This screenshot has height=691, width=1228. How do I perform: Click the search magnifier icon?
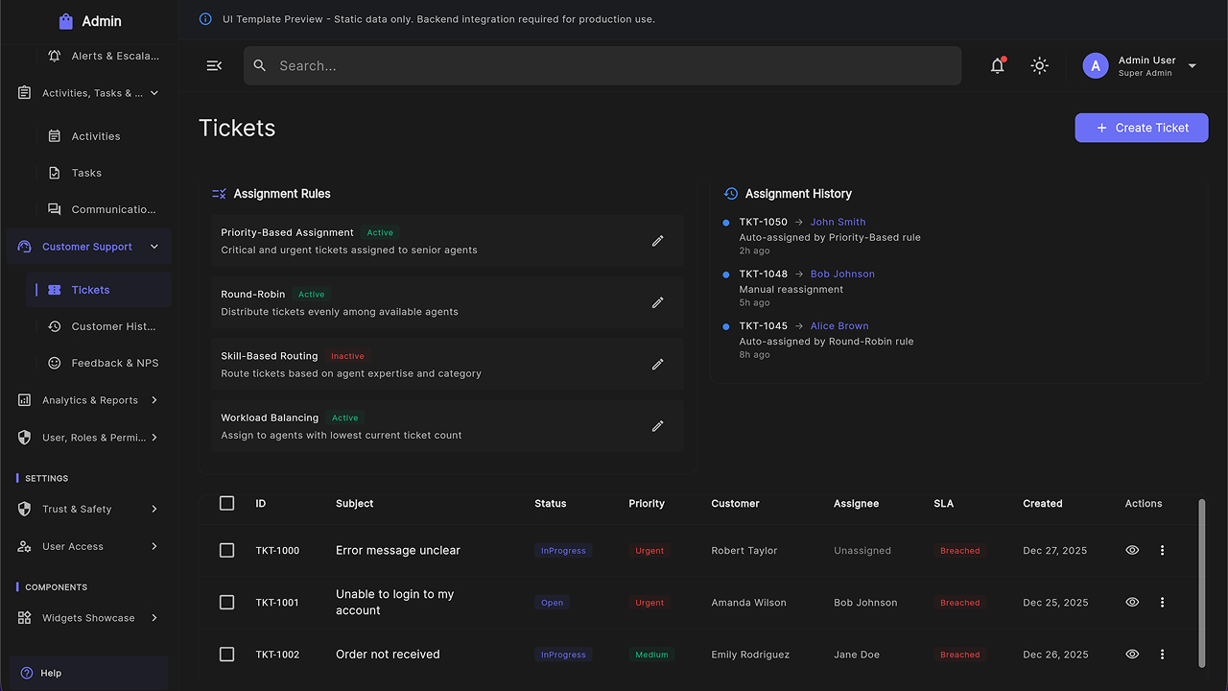260,66
